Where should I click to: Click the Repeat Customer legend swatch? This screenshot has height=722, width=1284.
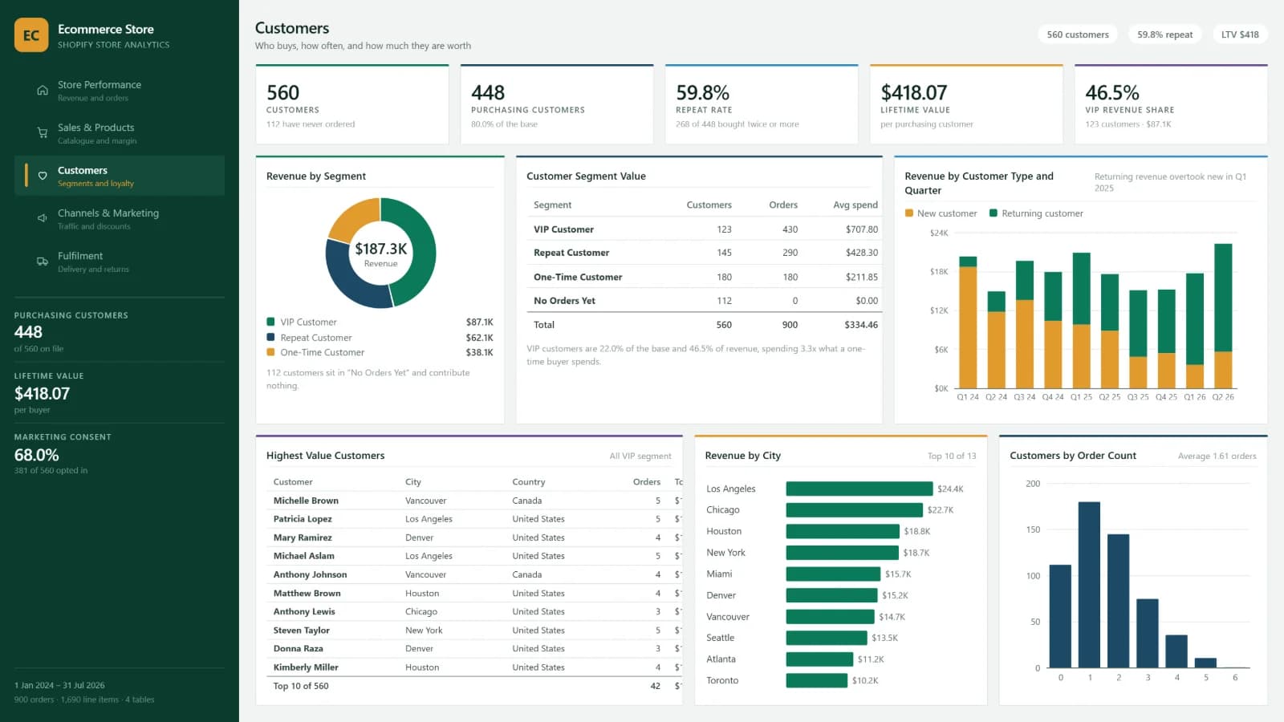[271, 338]
